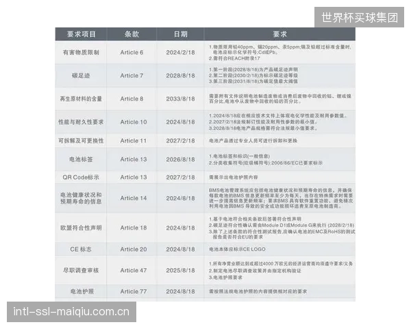The image size is (411, 329).
Task: Select the 欧盟符合性声明 cell
Action: click(81, 228)
